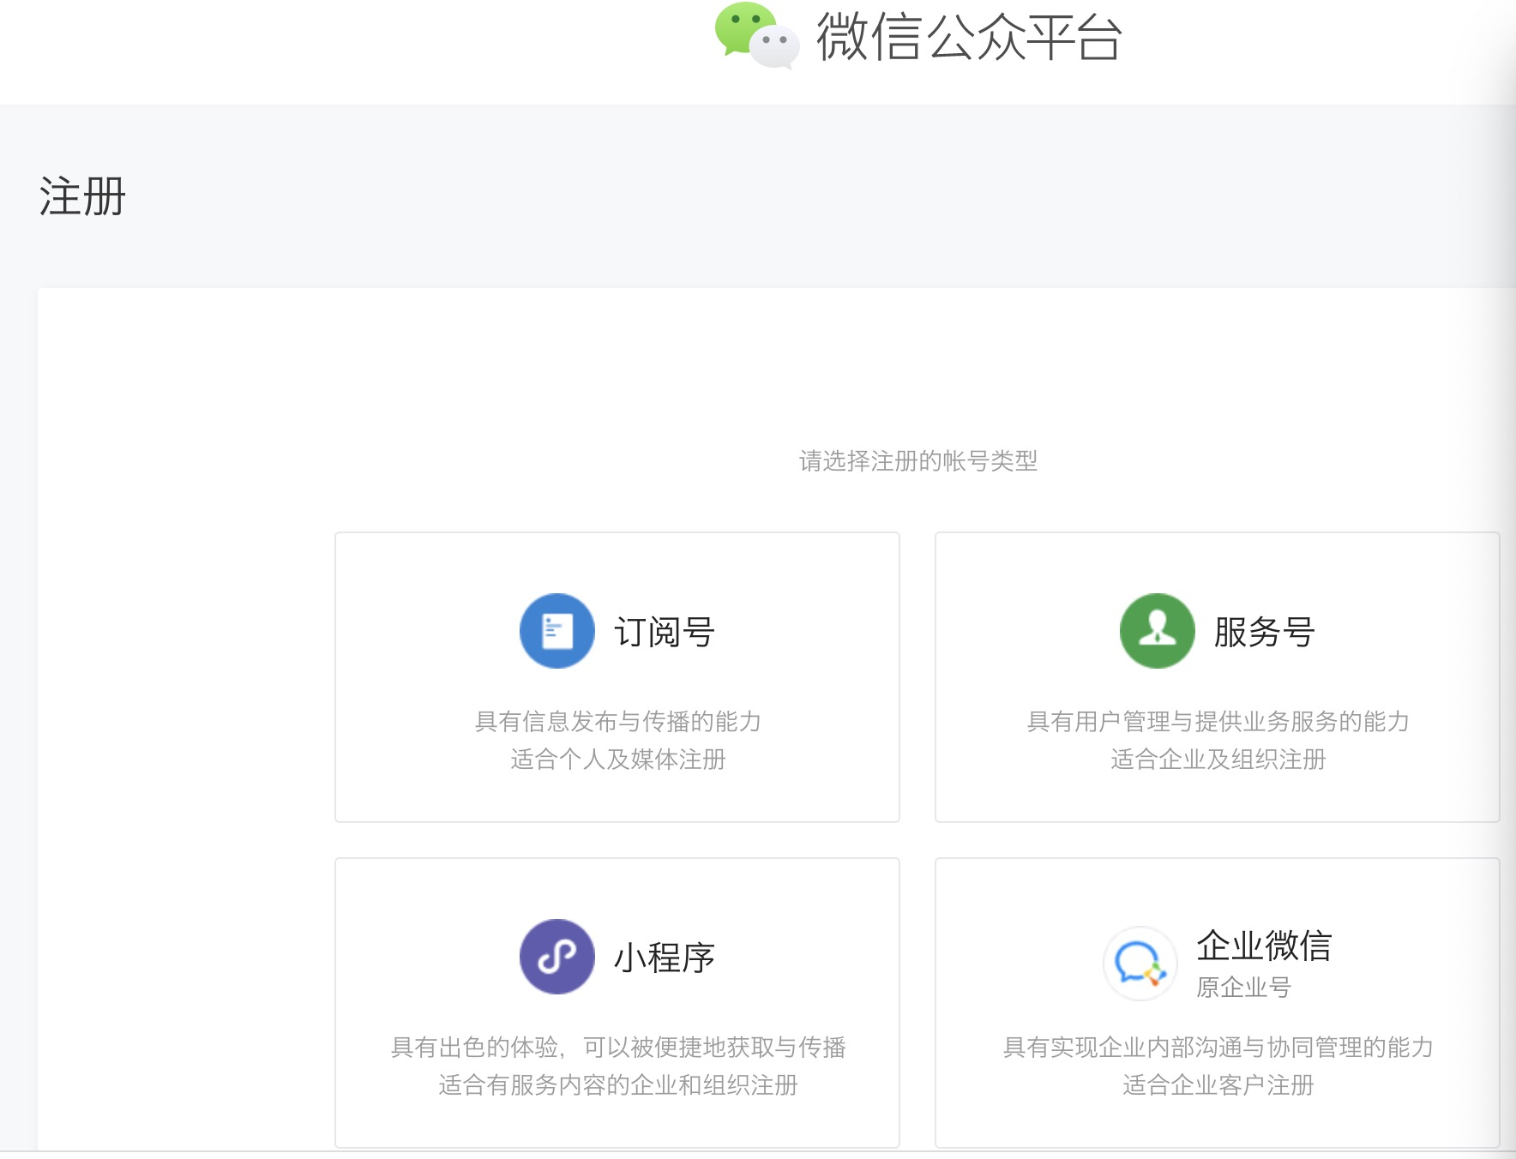
Task: Click 小程序 description about 便捷地获取与传播
Action: (618, 1048)
